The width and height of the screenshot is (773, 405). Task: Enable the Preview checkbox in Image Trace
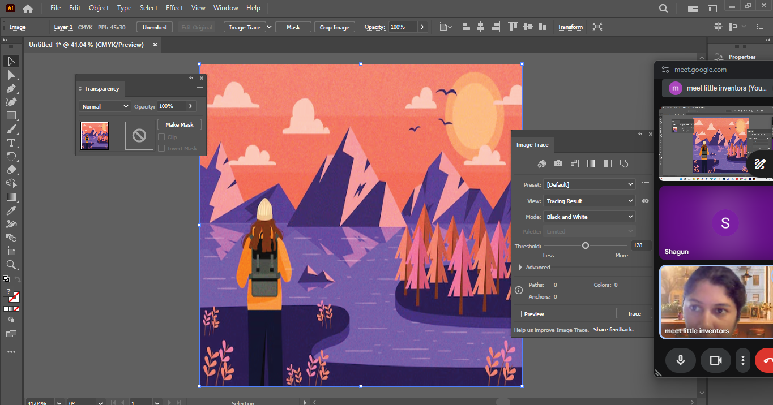(518, 314)
